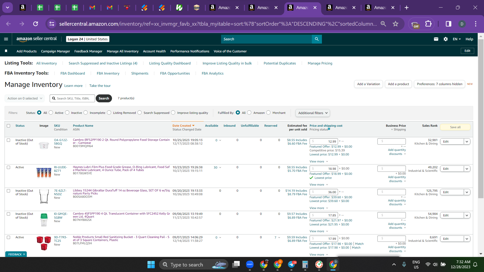
Task: Go to Campaign Manager
Action: click(x=55, y=51)
